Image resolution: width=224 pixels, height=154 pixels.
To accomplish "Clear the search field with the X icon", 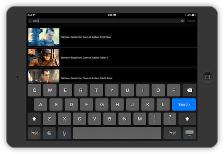I will click(182, 21).
